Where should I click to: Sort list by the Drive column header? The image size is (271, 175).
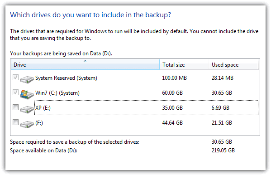tap(85, 65)
